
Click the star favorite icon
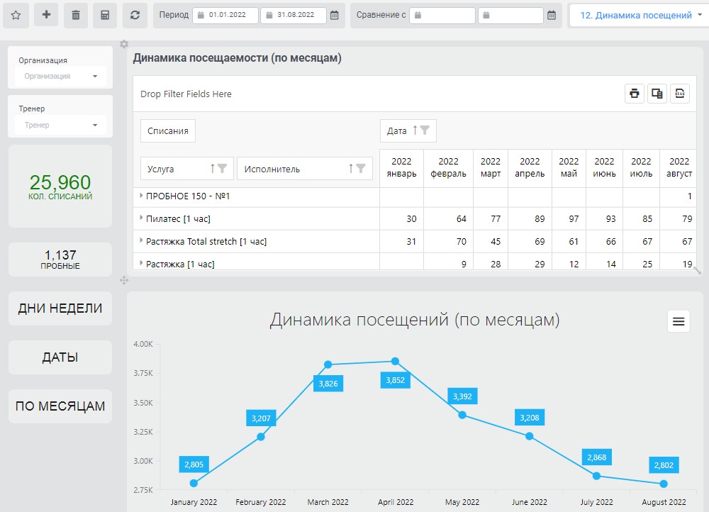pyautogui.click(x=16, y=16)
